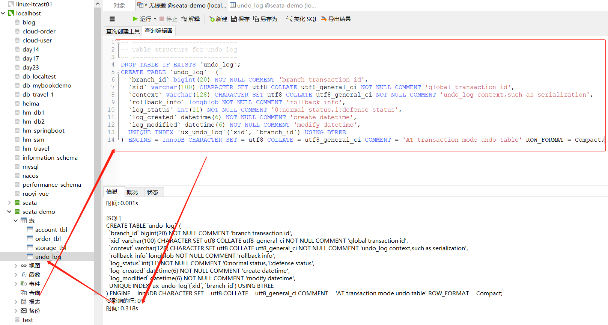Run the query with the green play icon

[x=135, y=19]
